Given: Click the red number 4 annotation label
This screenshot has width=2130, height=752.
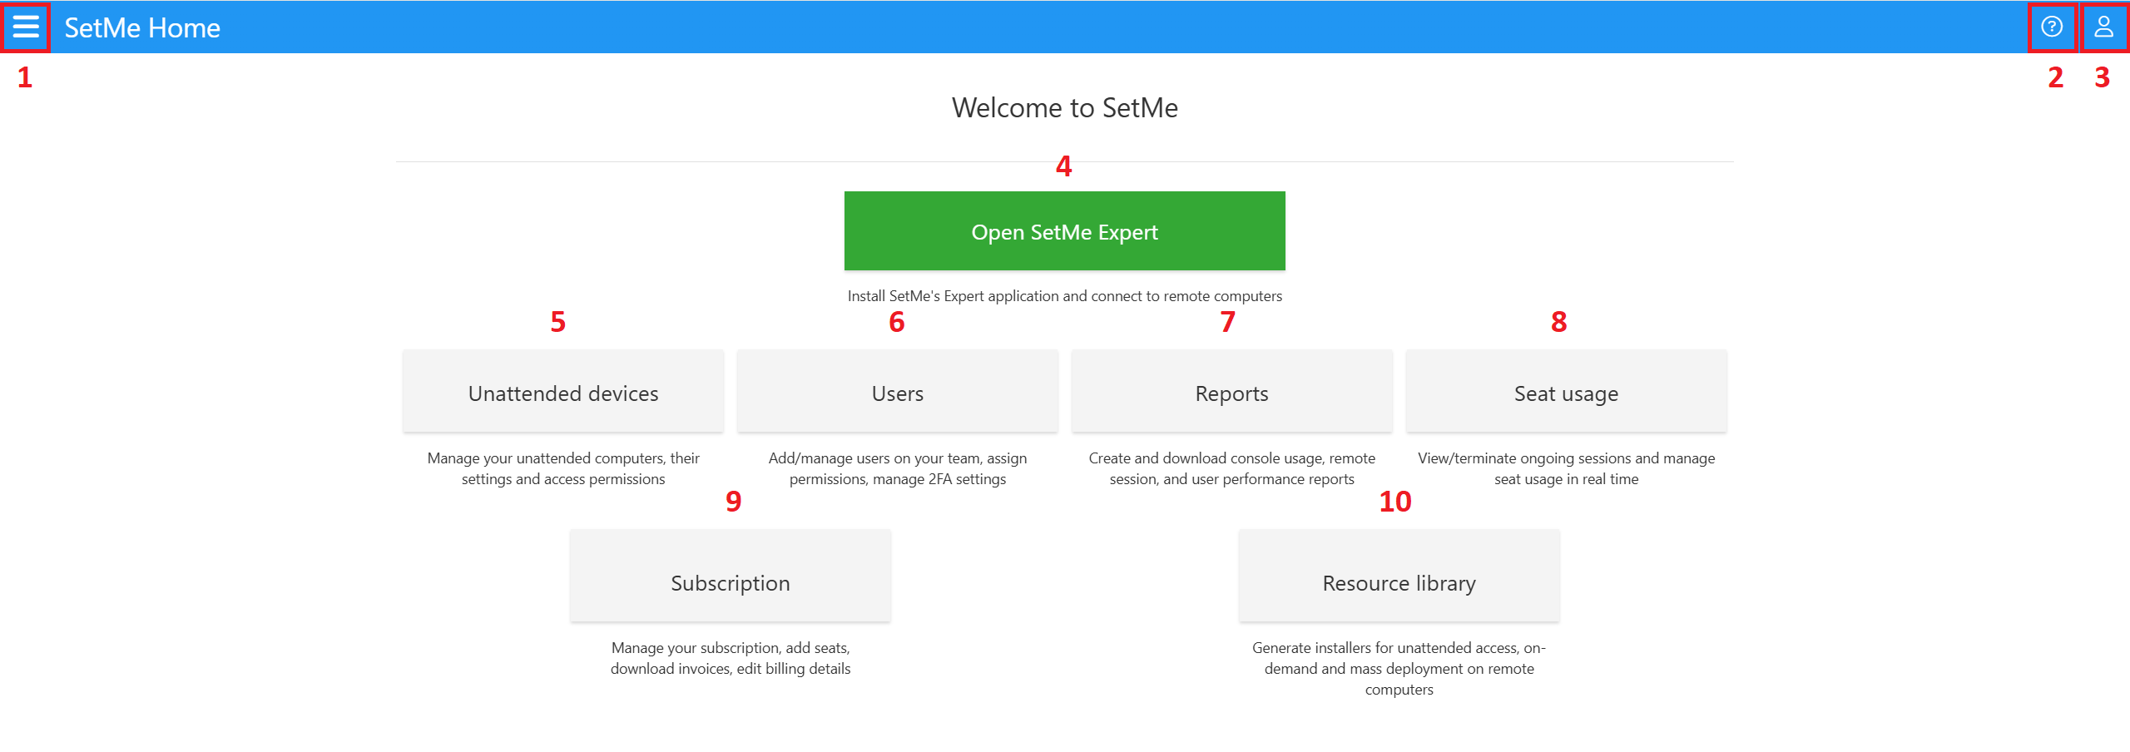Looking at the screenshot, I should (x=1063, y=166).
